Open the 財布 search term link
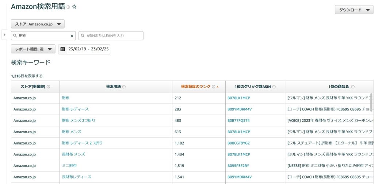The height and width of the screenshot is (184, 374). 66,98
